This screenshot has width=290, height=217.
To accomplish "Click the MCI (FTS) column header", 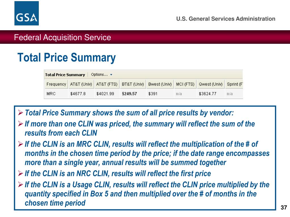I will (185, 84).
